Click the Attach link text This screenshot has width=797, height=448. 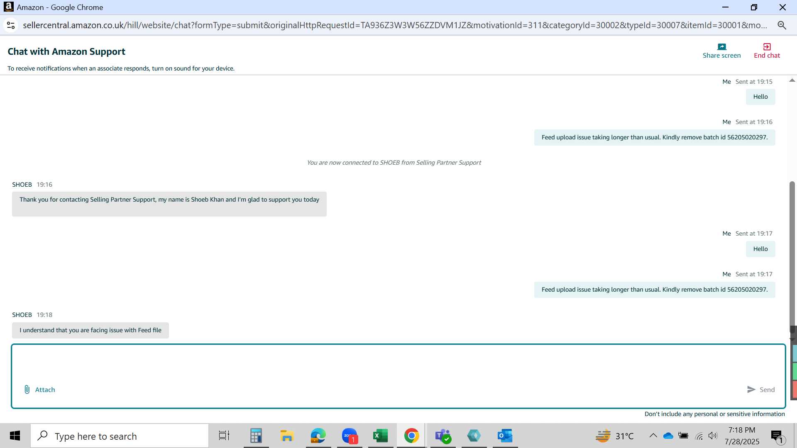(x=45, y=390)
